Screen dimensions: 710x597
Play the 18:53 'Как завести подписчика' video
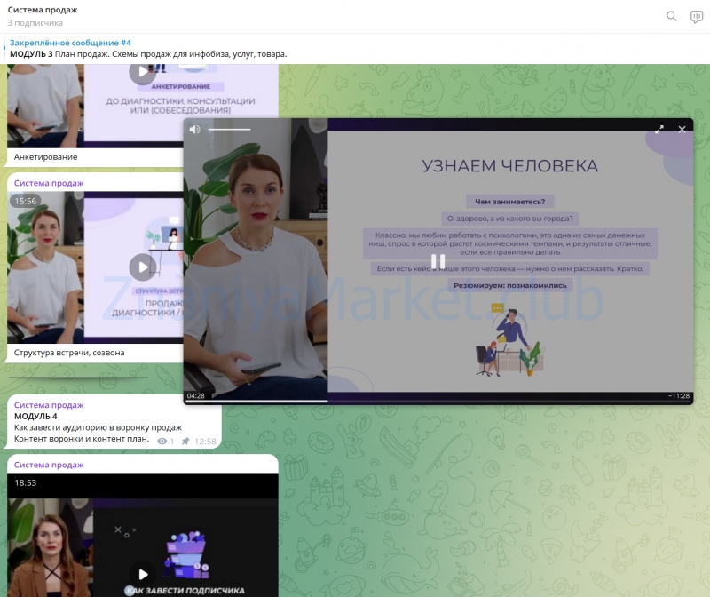[142, 574]
